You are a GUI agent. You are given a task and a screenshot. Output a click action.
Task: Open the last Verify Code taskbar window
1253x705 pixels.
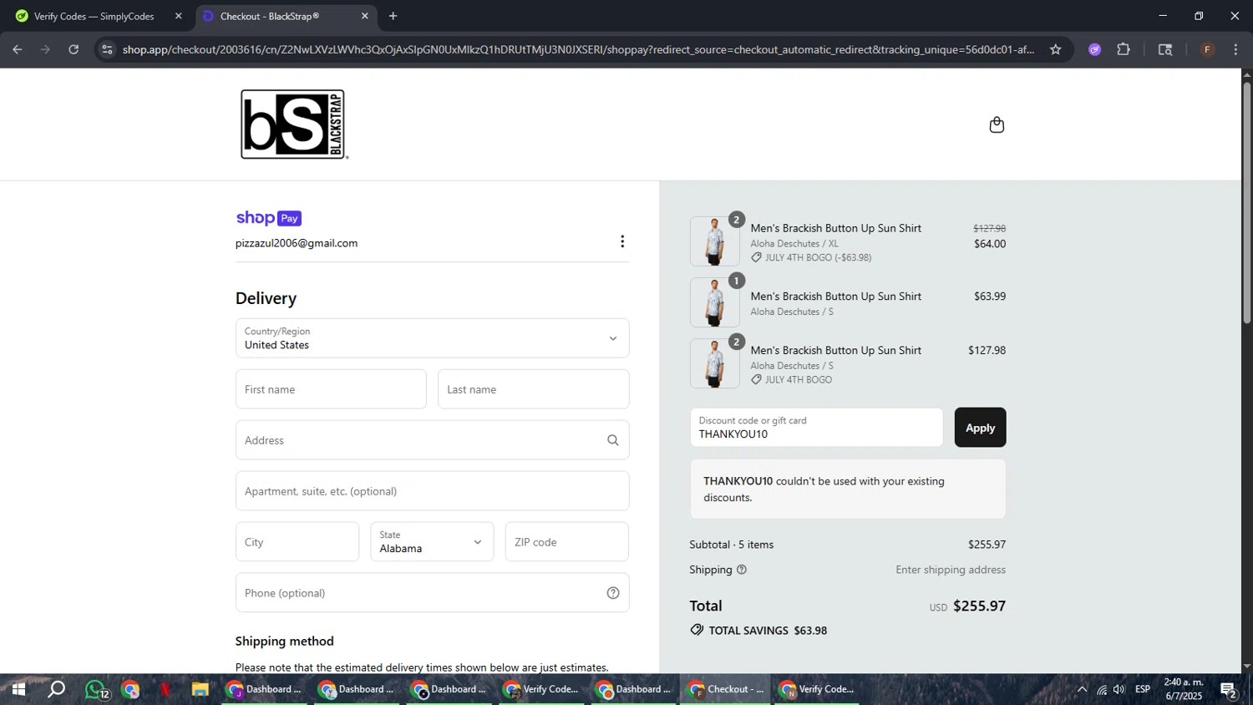coord(817,689)
